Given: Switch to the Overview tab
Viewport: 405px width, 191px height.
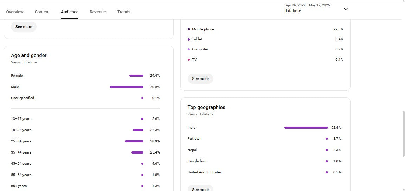Looking at the screenshot, I should pyautogui.click(x=15, y=12).
